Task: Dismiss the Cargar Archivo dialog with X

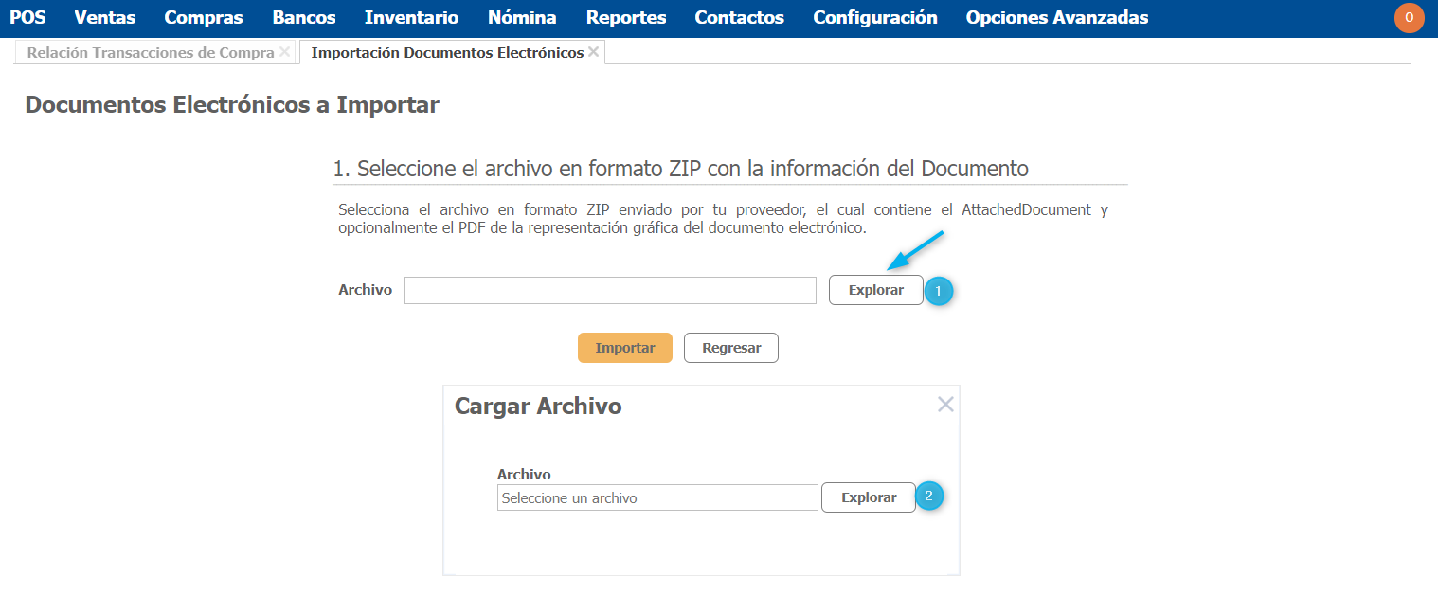Action: (944, 405)
